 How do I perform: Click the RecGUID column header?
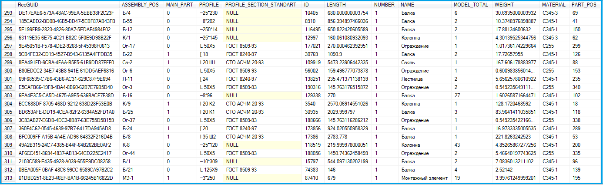click(x=68, y=5)
